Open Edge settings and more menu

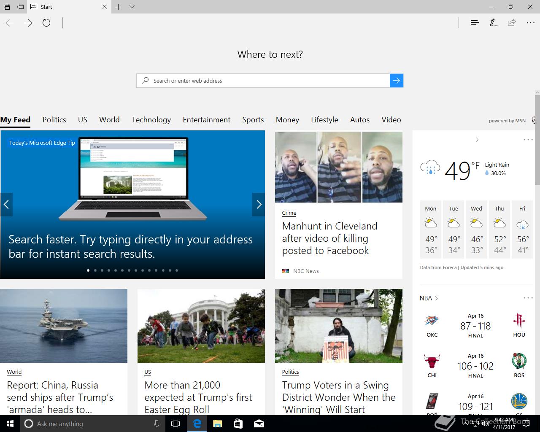pos(530,23)
